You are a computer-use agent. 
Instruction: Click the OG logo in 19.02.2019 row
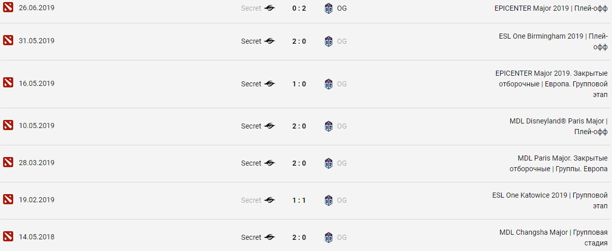(x=328, y=200)
